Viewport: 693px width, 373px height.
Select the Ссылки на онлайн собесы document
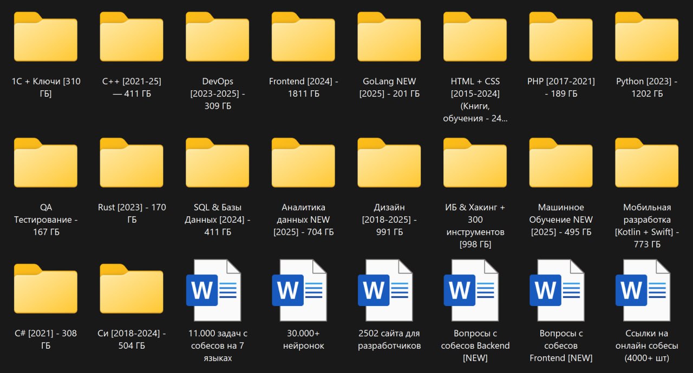coord(647,290)
